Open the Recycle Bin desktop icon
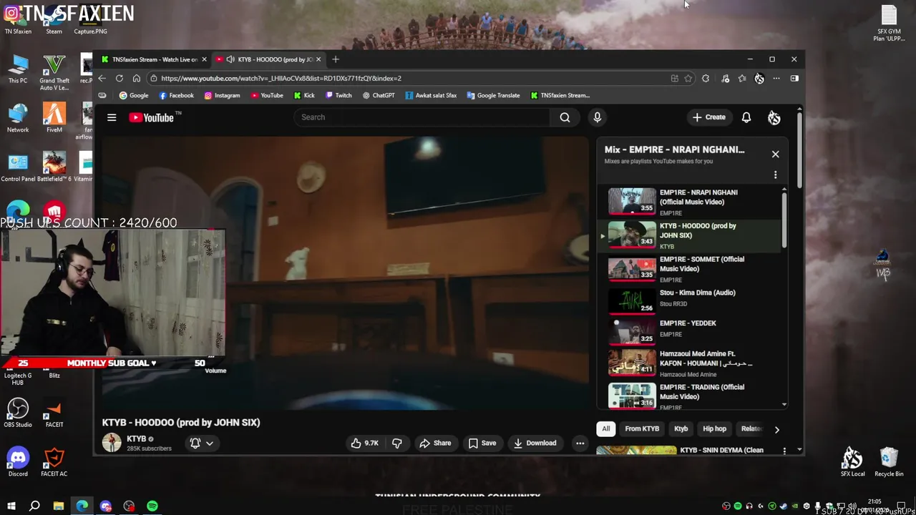Screen dimensions: 916x515 [x=889, y=462]
